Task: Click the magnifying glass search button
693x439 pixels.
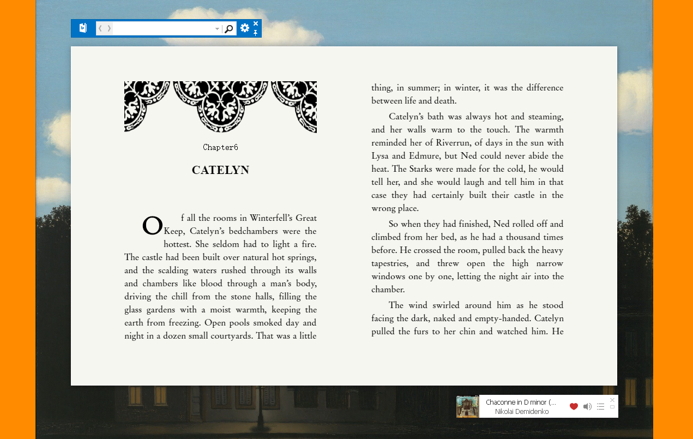Action: 229,28
